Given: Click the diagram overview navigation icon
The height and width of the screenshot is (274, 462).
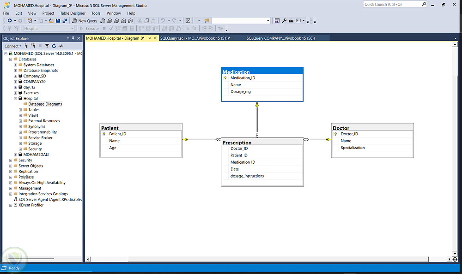Looking at the screenshot, I should (455, 259).
